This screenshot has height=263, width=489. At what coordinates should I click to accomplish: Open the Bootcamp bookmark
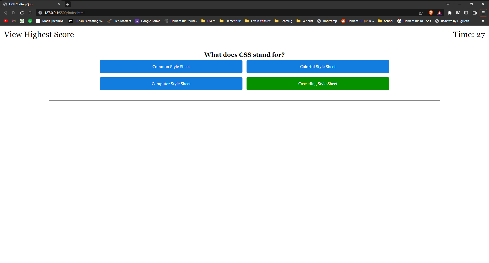point(327,21)
